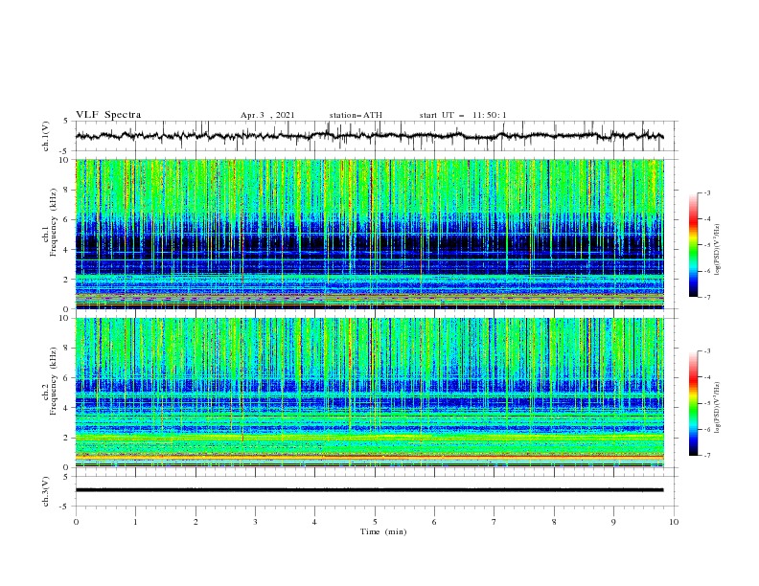Click the 'start UT = 11:50:1' text
Image resolution: width=759 pixels, height=586 pixels.
coord(463,115)
